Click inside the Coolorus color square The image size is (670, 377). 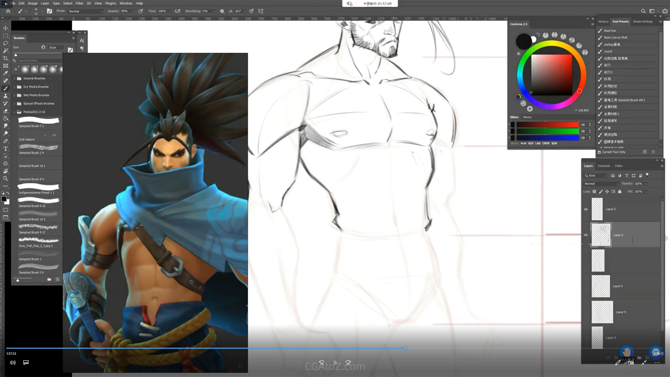pos(551,74)
